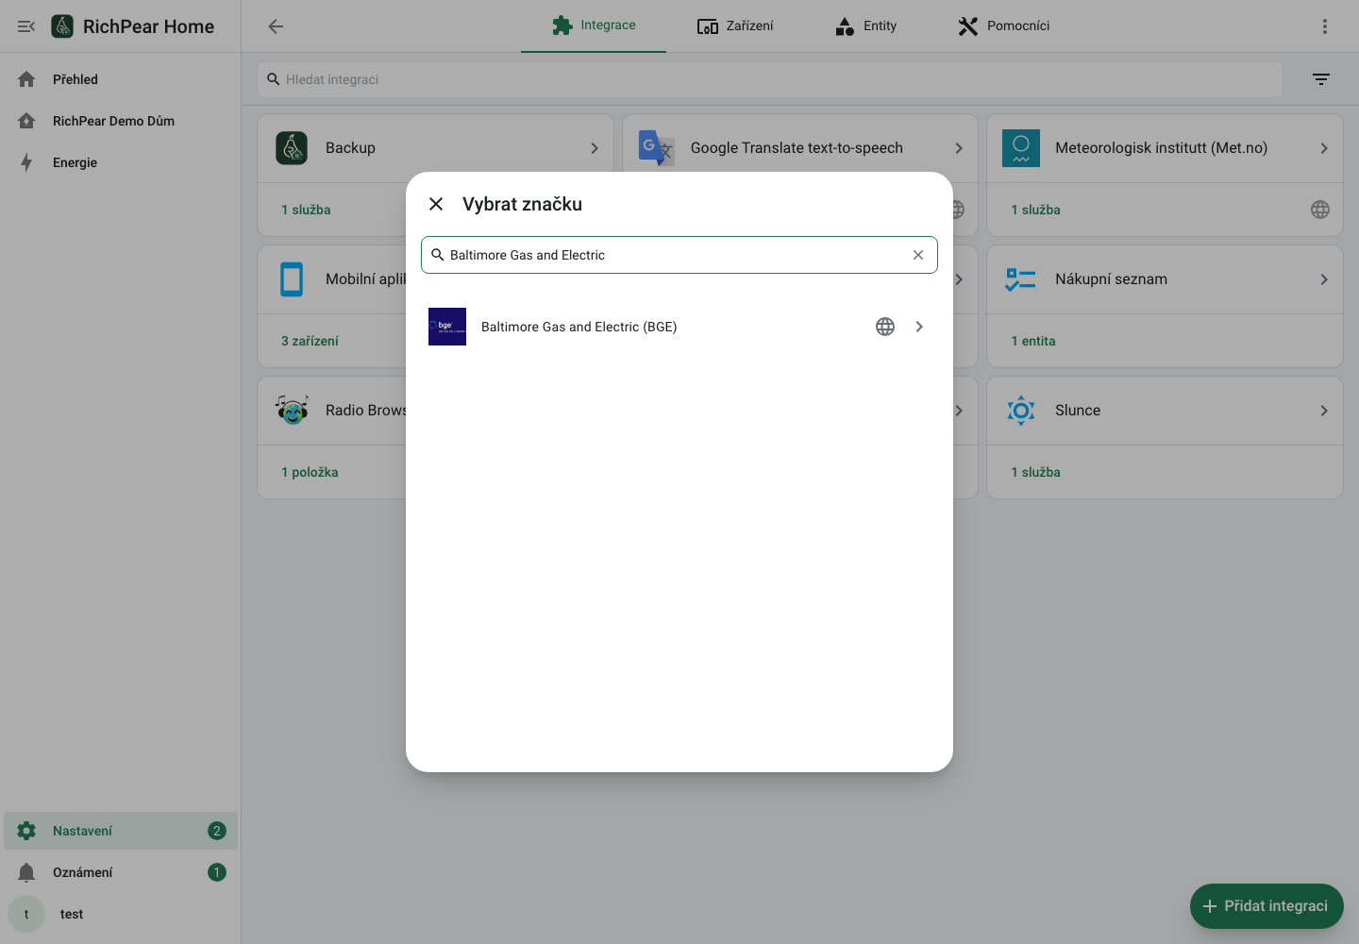Open the Energie dashboard
This screenshot has height=944, width=1359.
[121, 162]
